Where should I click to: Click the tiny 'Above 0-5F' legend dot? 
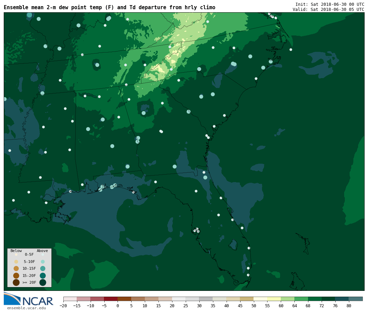click(43, 254)
